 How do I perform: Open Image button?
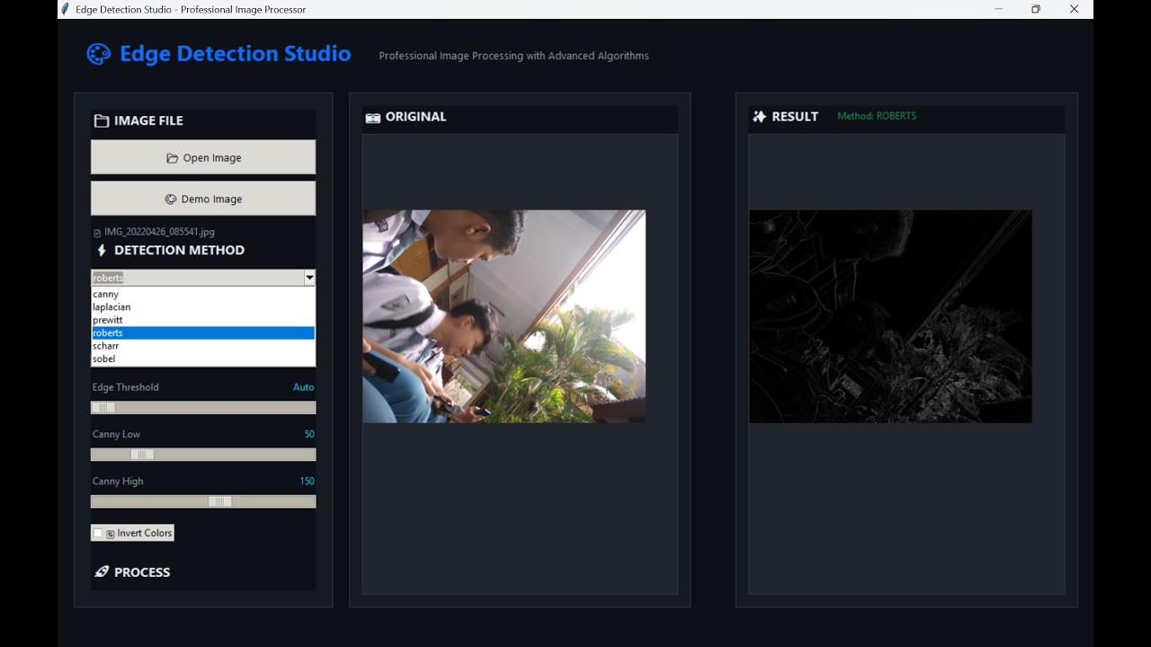[203, 157]
